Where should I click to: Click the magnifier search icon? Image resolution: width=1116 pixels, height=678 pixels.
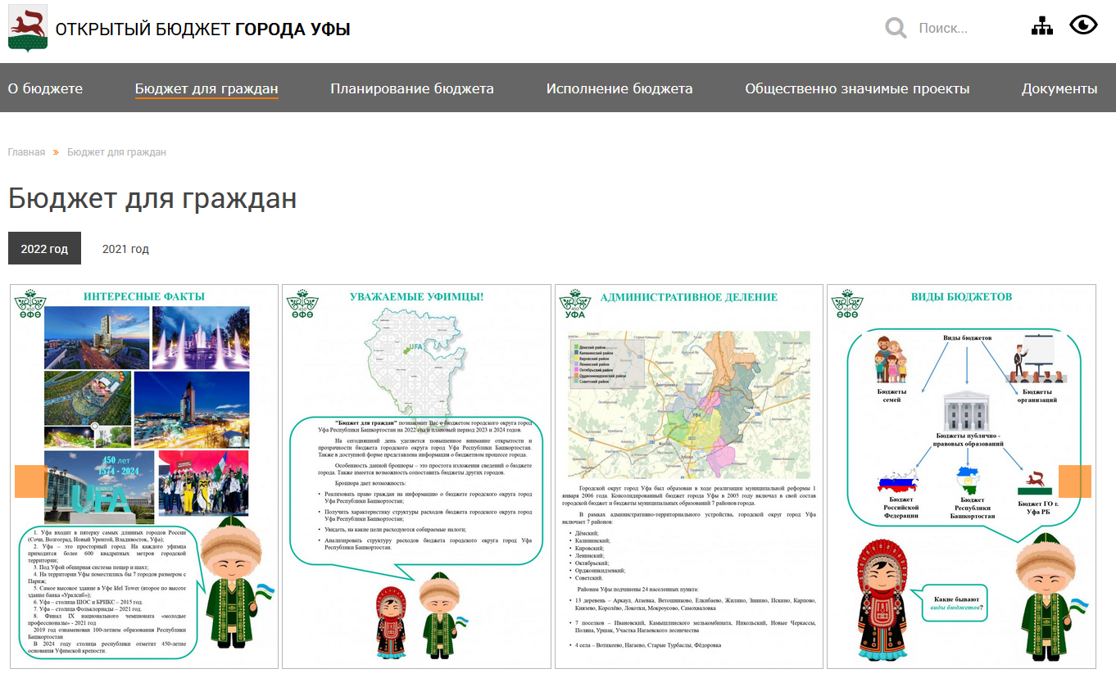[896, 29]
